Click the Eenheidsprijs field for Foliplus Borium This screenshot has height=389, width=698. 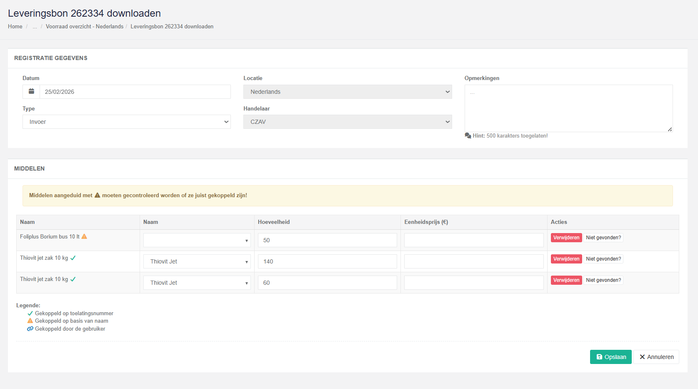[x=474, y=240]
